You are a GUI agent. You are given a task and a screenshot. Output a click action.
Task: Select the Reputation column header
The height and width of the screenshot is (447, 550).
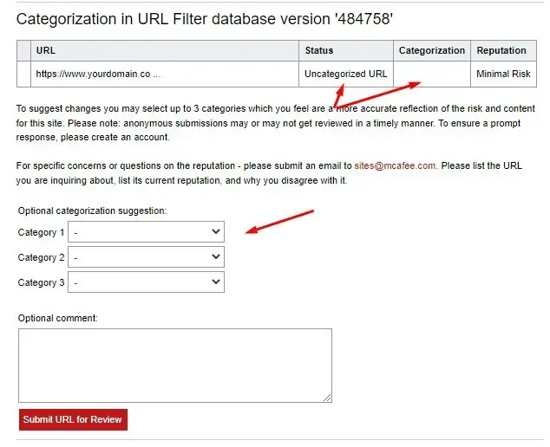click(503, 50)
